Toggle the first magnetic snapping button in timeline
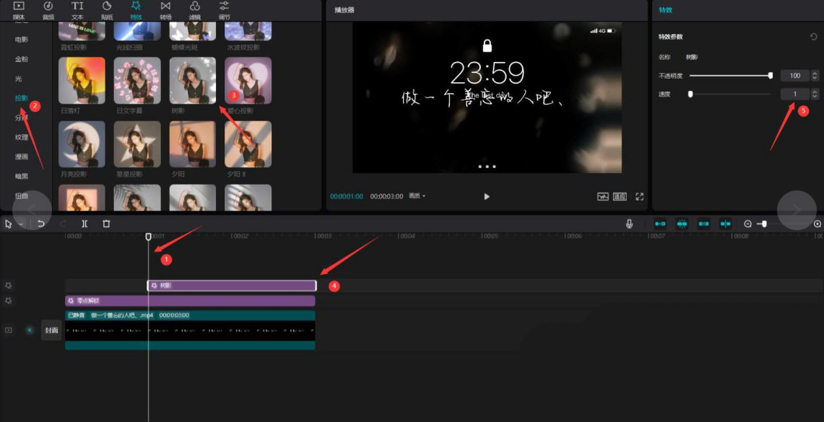Screen dimensions: 824x422 (x=660, y=224)
